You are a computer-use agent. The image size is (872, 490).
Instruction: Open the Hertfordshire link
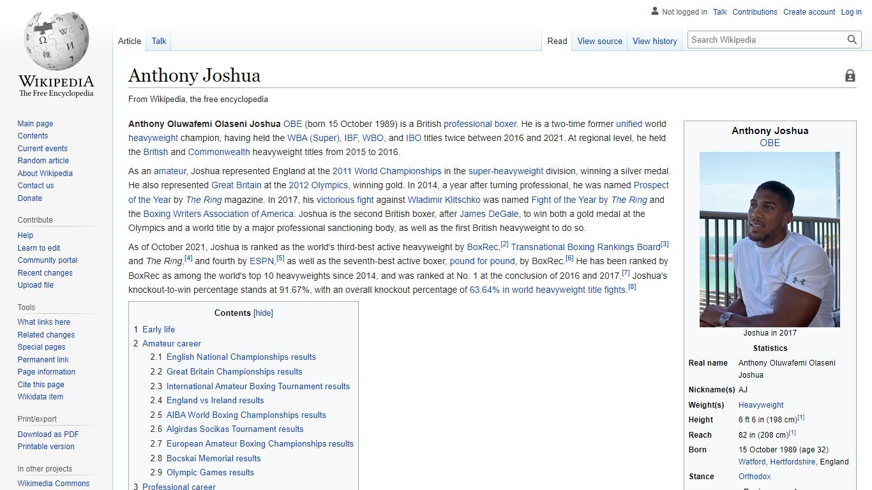pos(793,462)
